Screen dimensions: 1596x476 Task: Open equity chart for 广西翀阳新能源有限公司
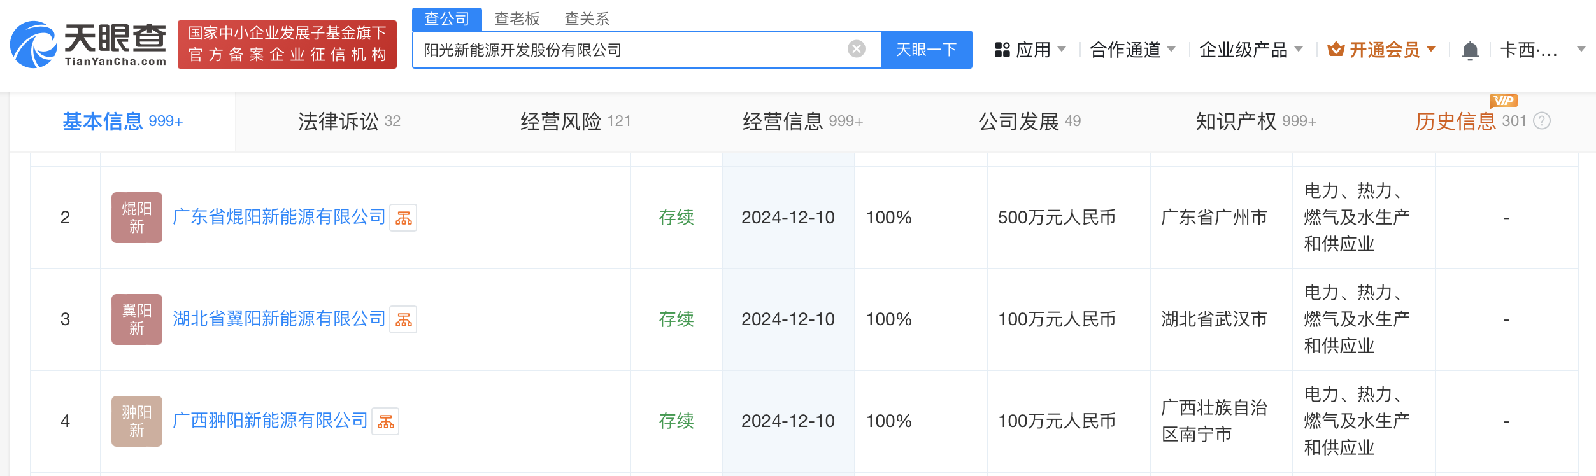tap(385, 421)
